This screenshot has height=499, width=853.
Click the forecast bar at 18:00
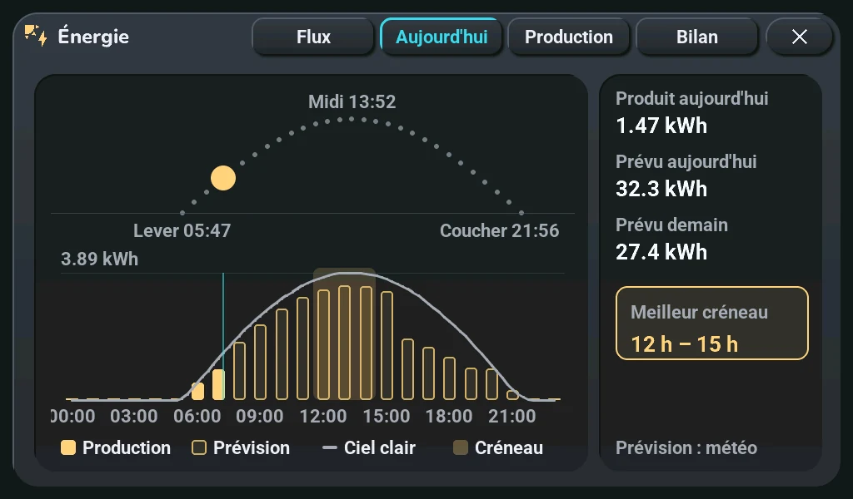tap(449, 378)
